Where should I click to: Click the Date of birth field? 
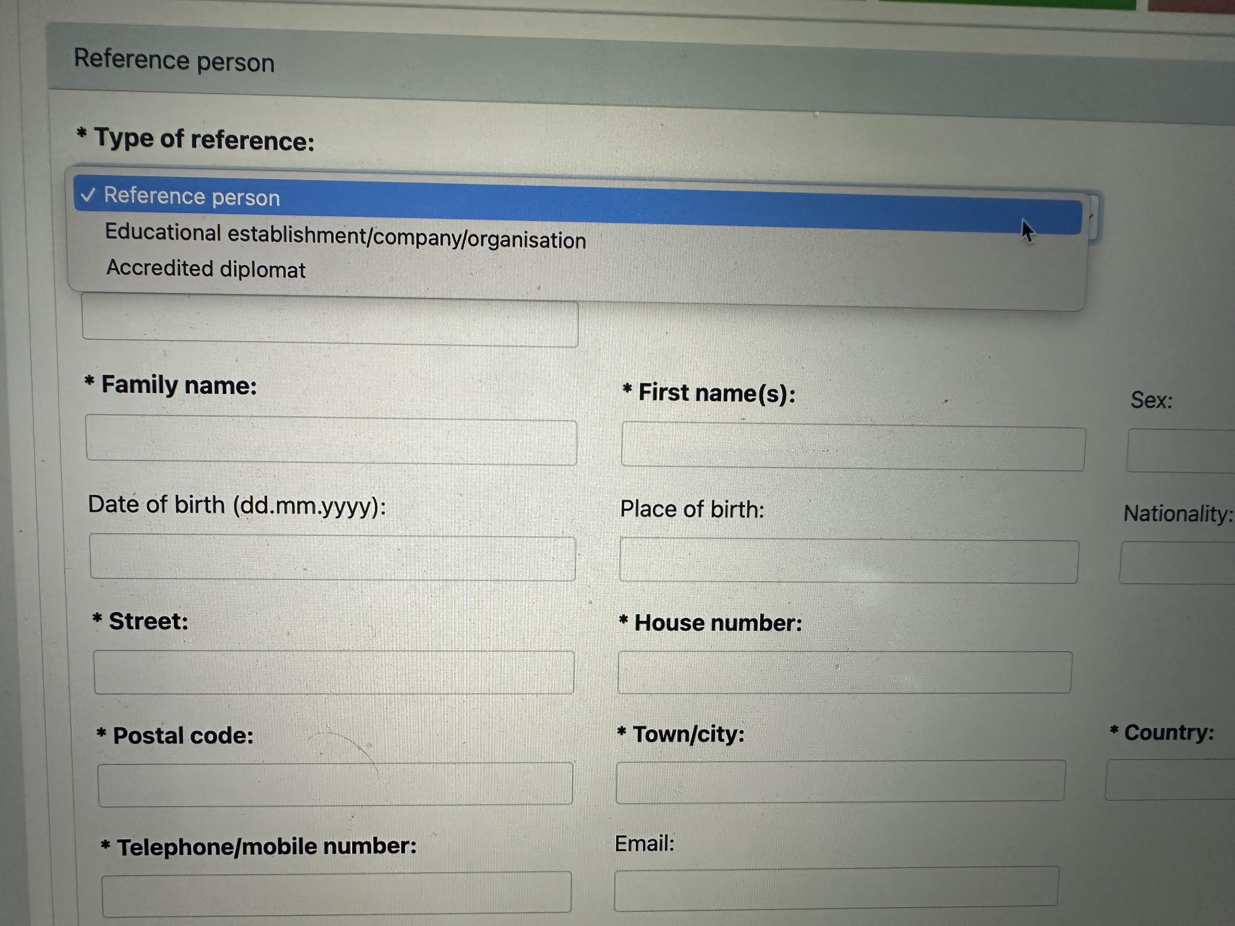[332, 558]
